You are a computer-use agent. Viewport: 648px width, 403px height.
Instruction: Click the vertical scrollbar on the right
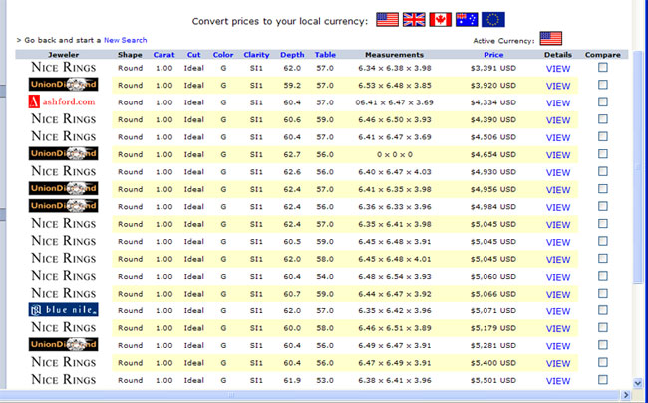point(639,199)
